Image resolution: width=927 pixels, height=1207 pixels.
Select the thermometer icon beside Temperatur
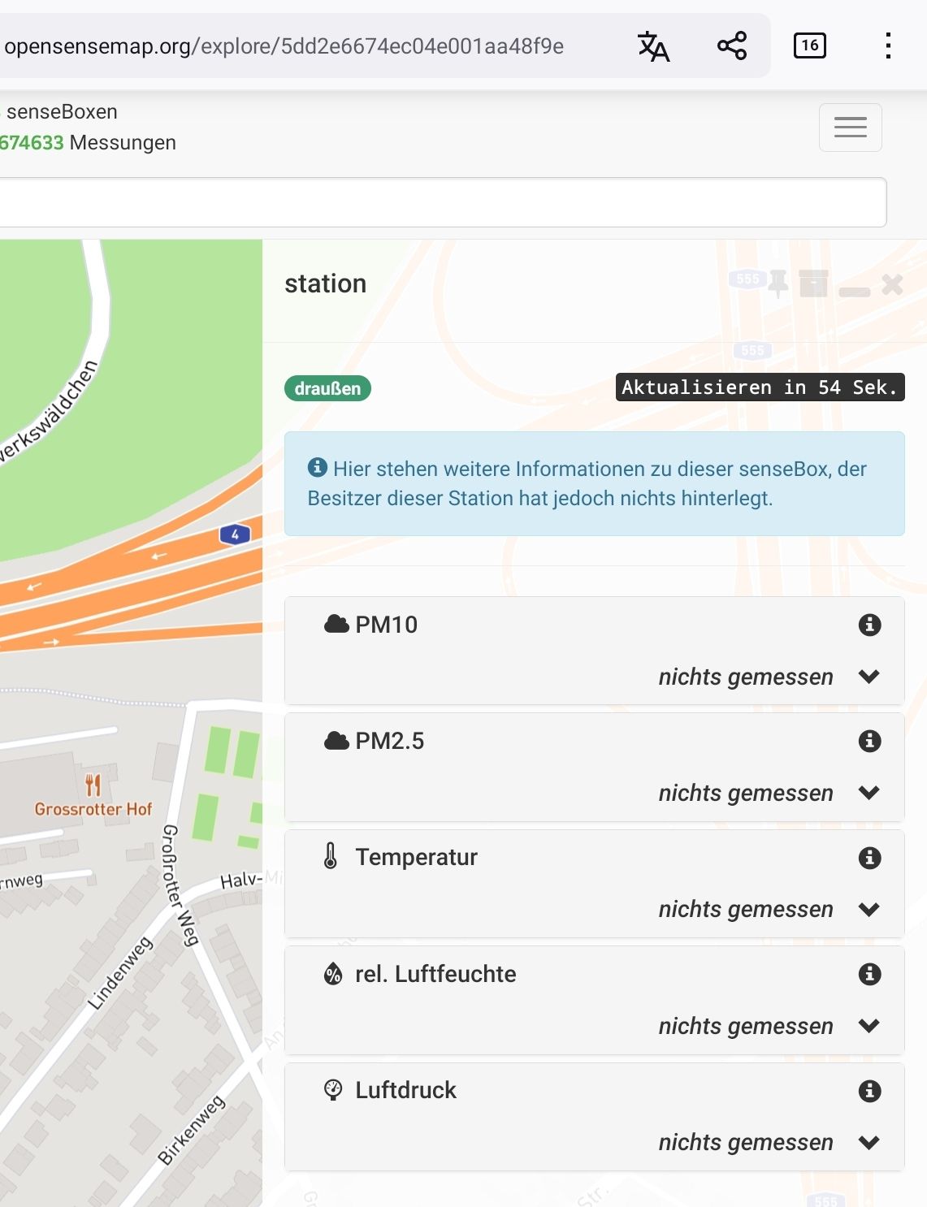[x=333, y=857]
